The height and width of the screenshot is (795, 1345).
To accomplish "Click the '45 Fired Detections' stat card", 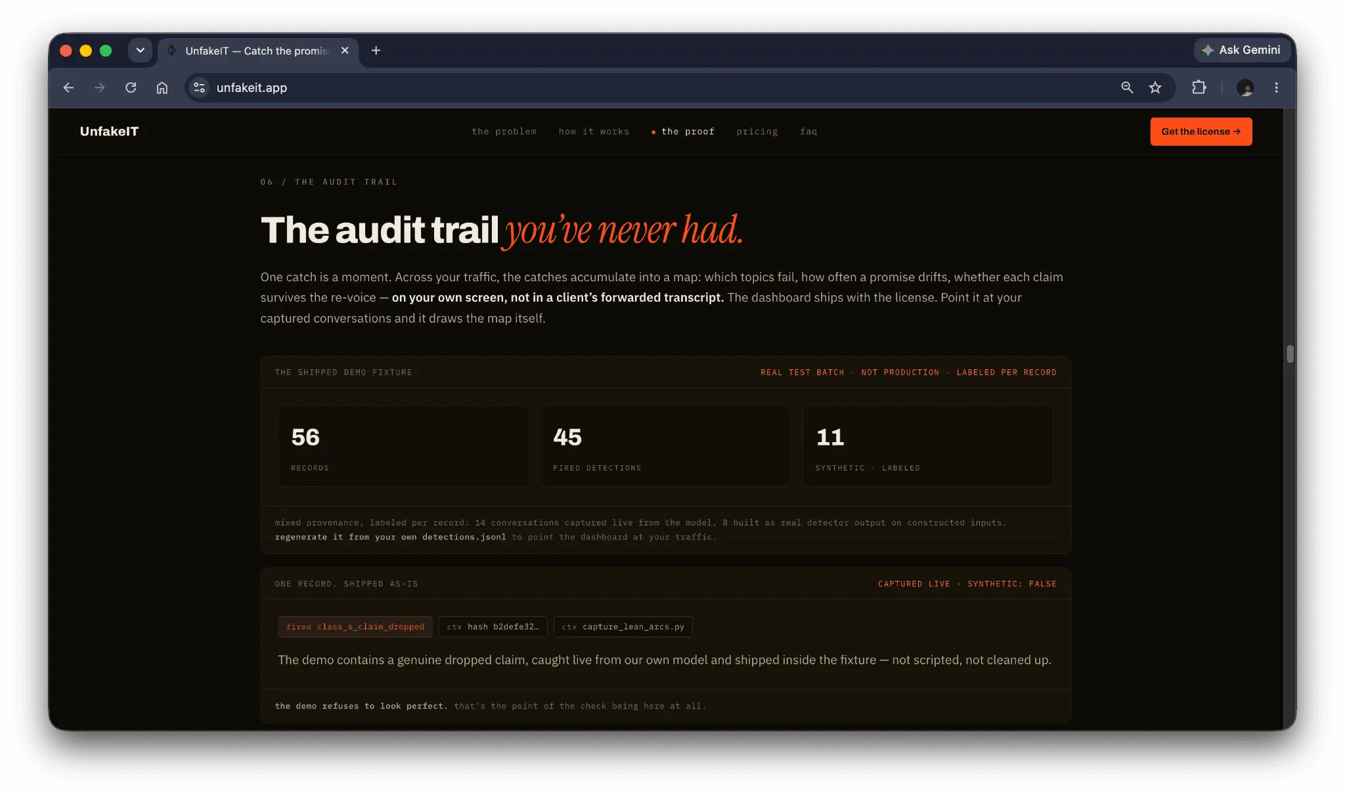I will tap(665, 445).
